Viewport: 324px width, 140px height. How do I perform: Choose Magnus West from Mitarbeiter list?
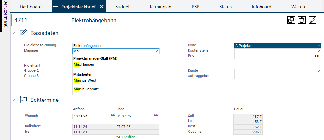click(85, 80)
